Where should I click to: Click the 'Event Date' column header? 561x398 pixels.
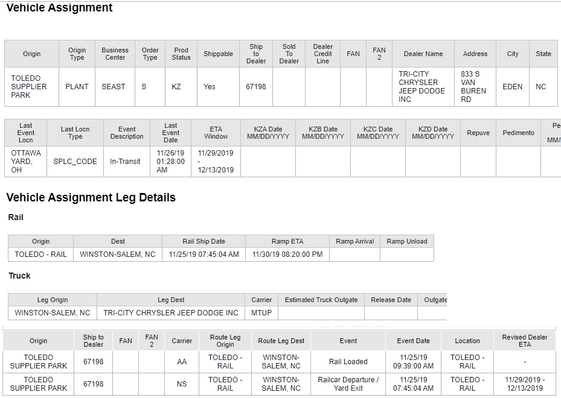[x=413, y=341]
